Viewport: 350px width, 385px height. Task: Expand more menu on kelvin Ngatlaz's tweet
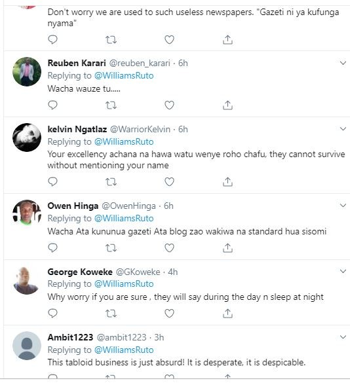click(x=343, y=129)
